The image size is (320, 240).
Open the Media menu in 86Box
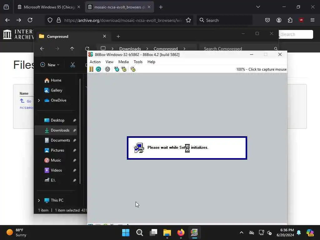[x=123, y=62]
